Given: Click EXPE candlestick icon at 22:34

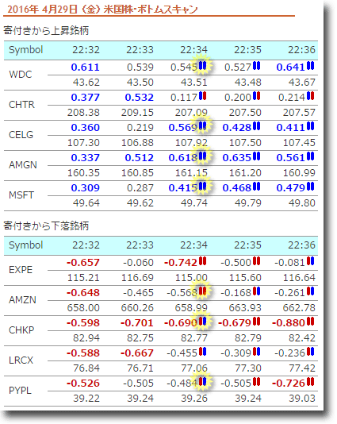Looking at the screenshot, I should click(202, 261).
